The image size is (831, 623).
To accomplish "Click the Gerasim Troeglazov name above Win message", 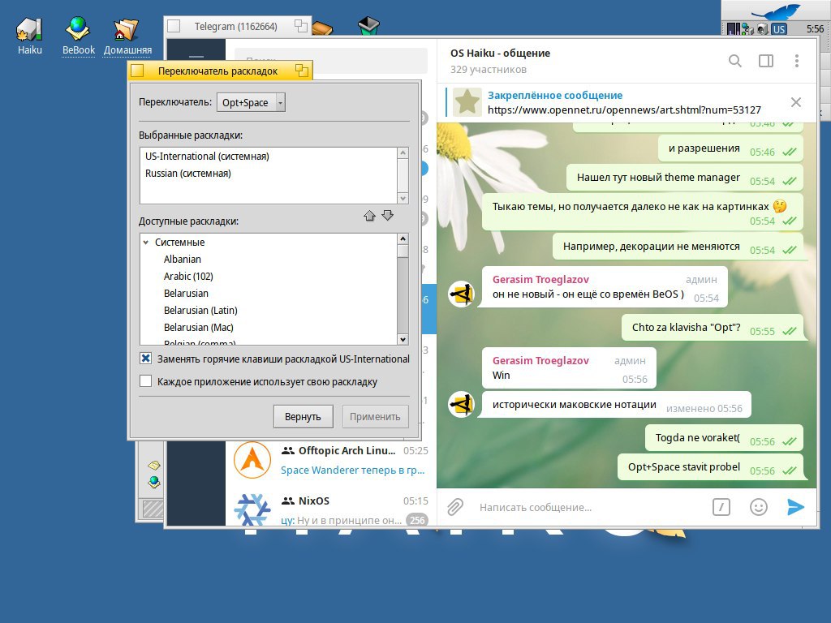I will [540, 360].
